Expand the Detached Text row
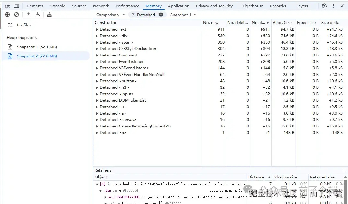 (x=97, y=29)
